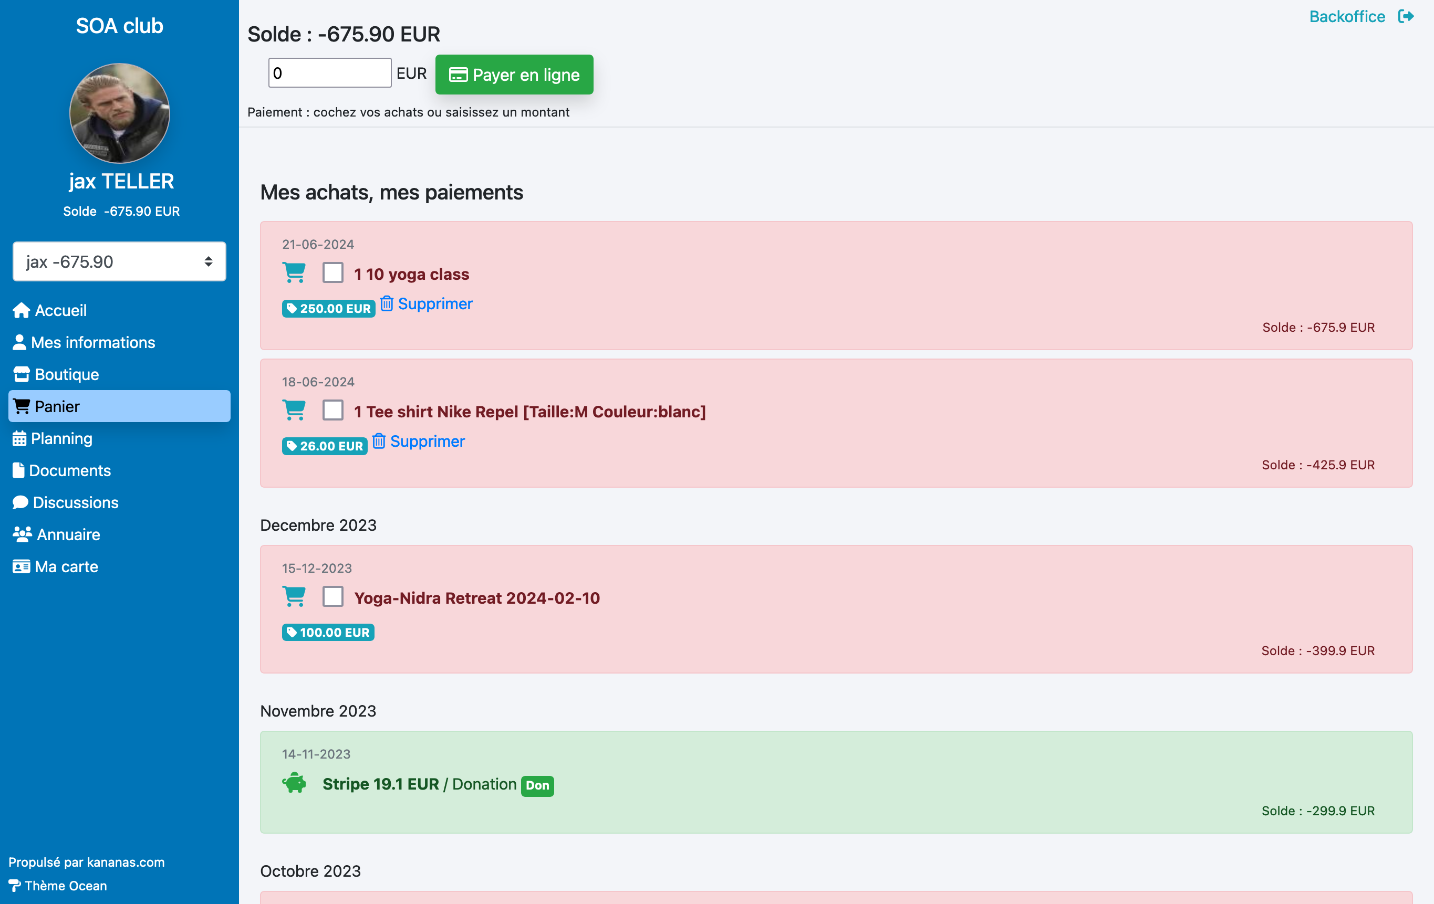Click the Accueil home icon

(22, 311)
